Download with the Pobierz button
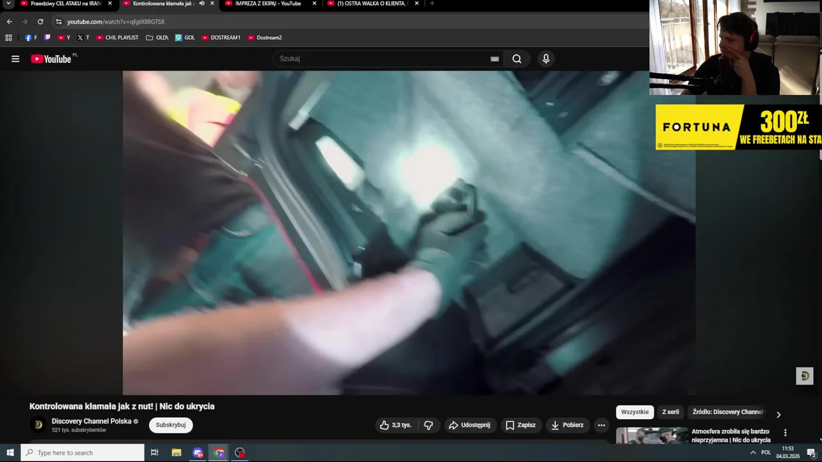Screen dimensions: 822x462 pos(568,425)
